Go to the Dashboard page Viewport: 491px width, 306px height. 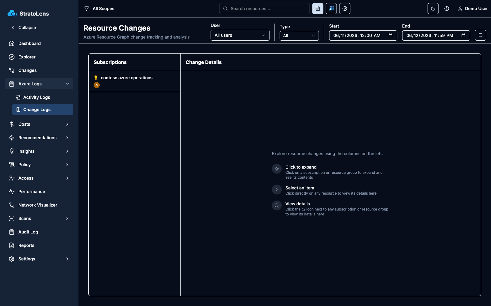coord(39,43)
